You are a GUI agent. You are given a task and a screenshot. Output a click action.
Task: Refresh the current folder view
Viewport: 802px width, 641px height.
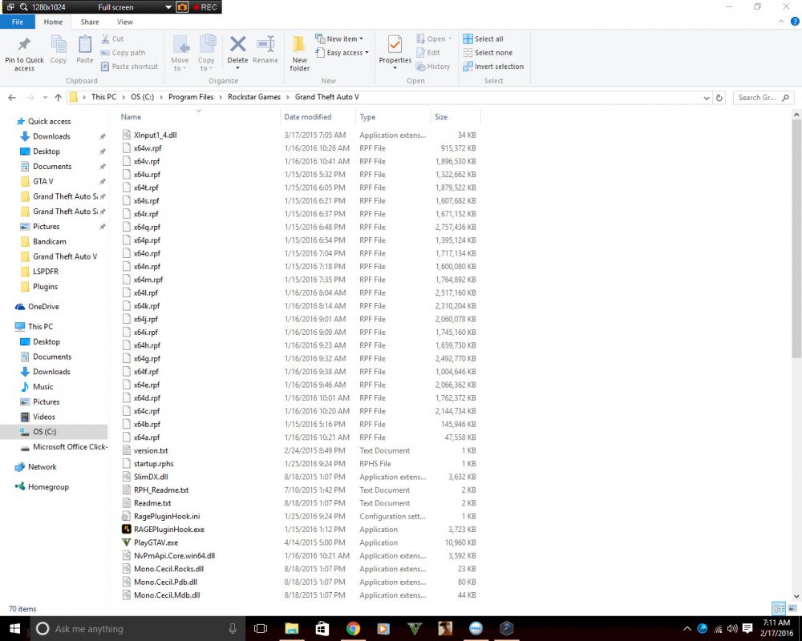[719, 98]
